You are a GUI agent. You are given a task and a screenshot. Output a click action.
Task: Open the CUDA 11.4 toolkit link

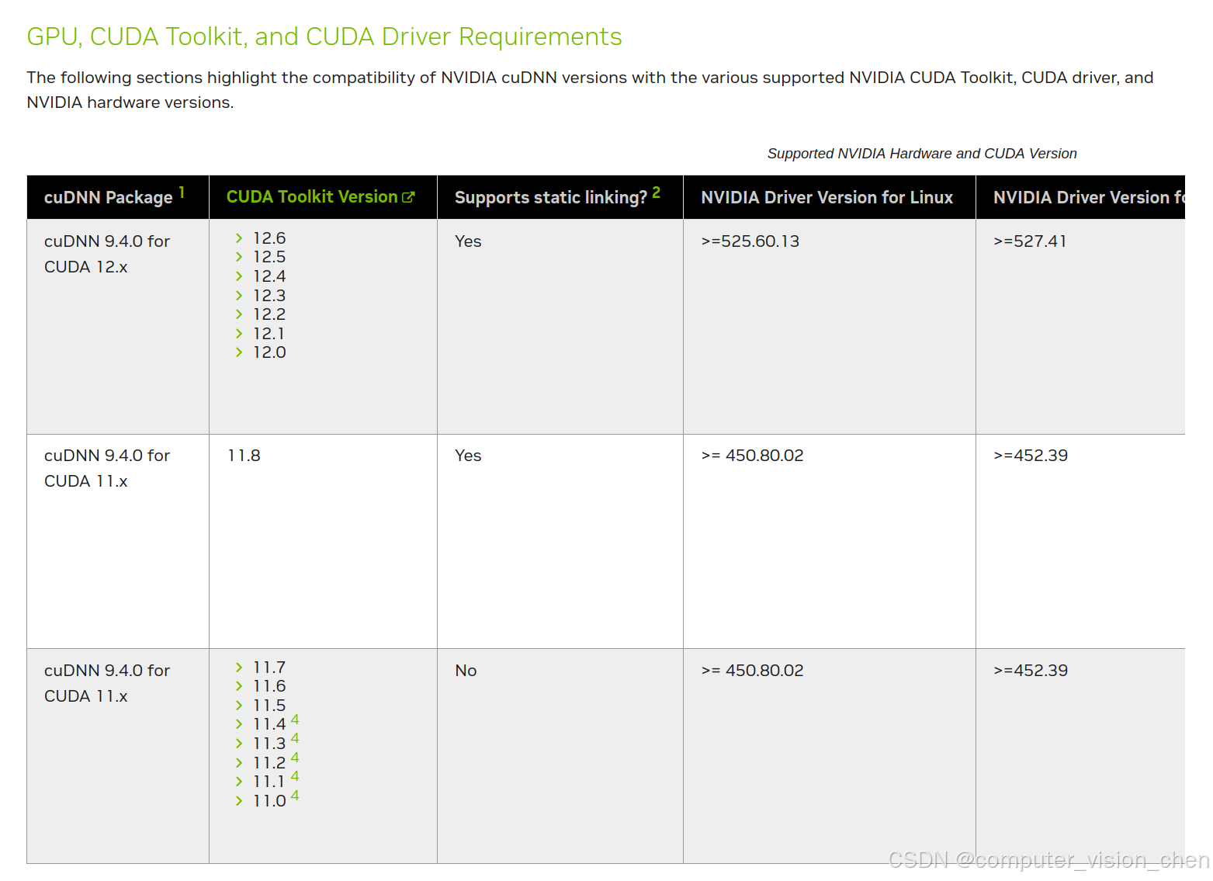(269, 724)
